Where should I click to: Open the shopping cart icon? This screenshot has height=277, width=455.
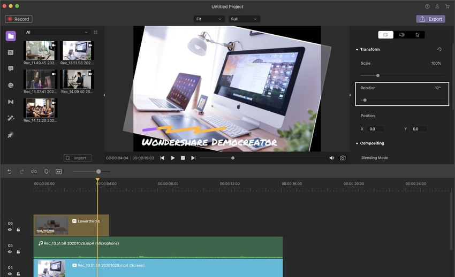point(448,6)
